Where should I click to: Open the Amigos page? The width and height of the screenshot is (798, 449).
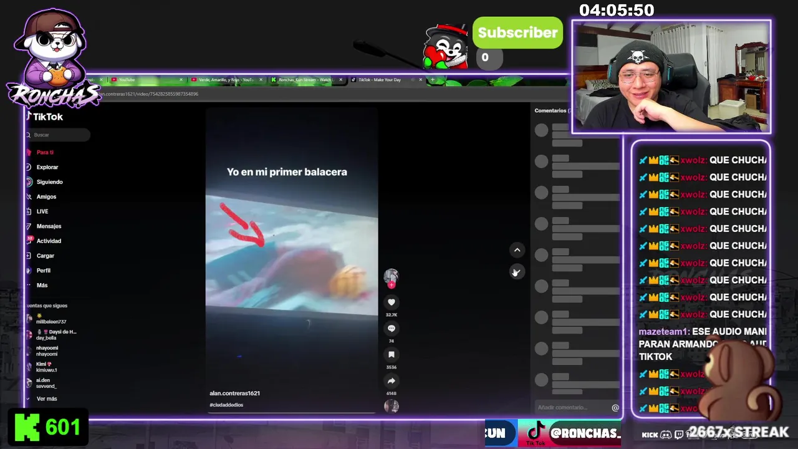pyautogui.click(x=46, y=196)
